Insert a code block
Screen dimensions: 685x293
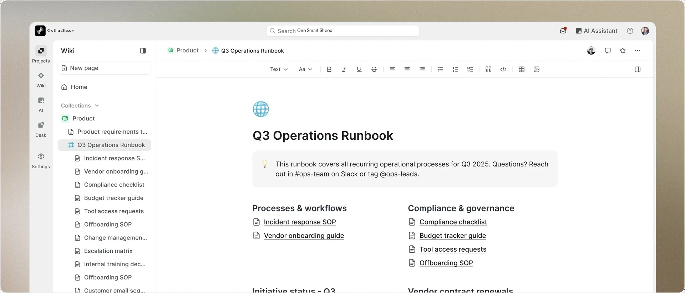[503, 69]
